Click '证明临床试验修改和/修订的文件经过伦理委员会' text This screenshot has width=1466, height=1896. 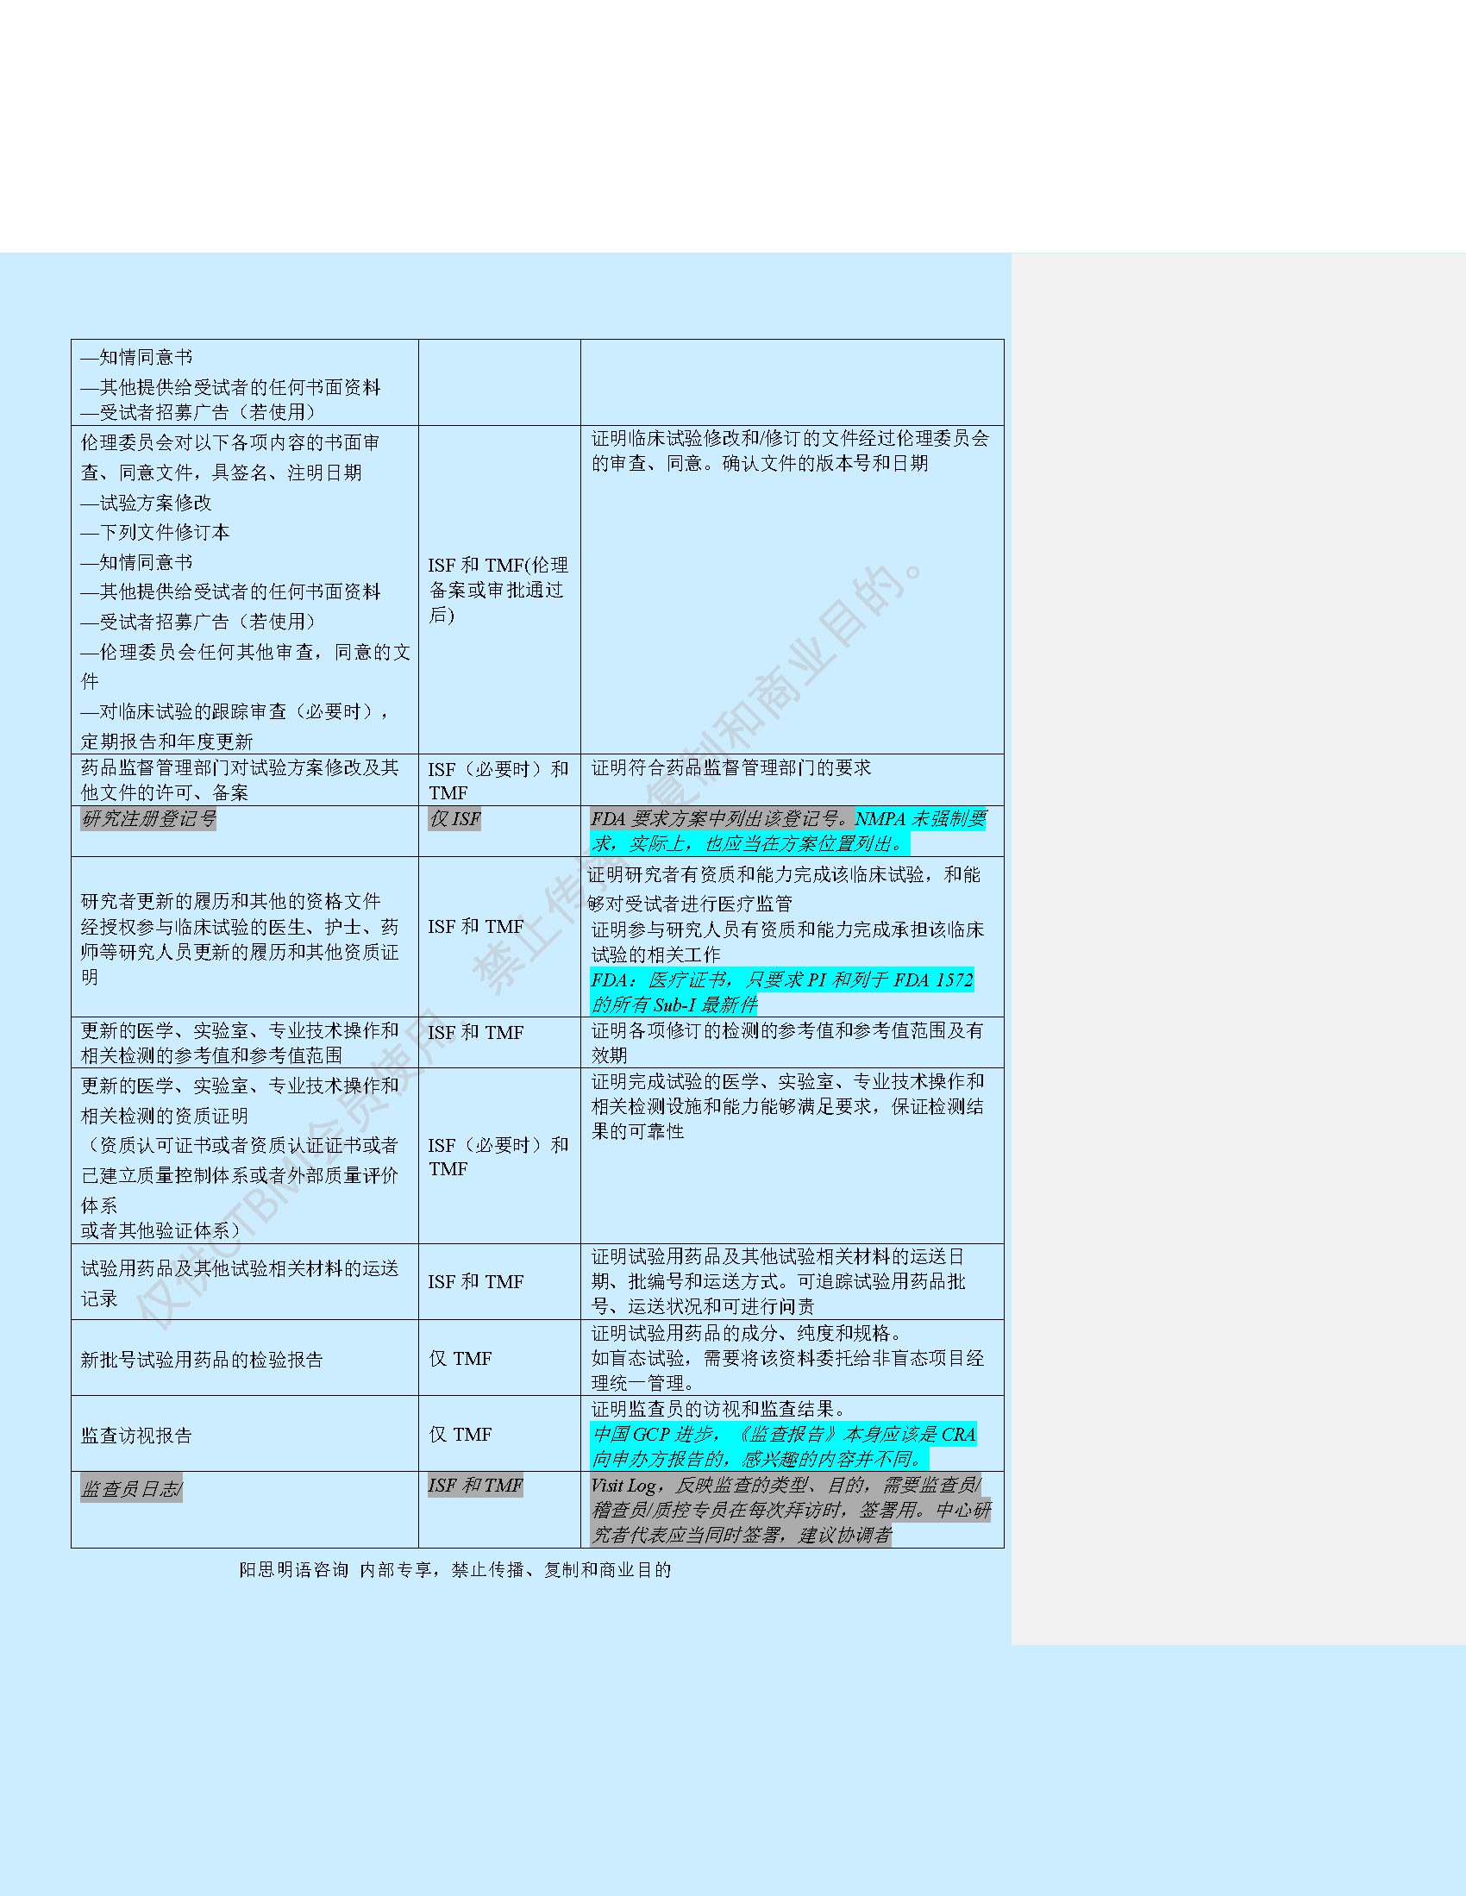tap(790, 438)
